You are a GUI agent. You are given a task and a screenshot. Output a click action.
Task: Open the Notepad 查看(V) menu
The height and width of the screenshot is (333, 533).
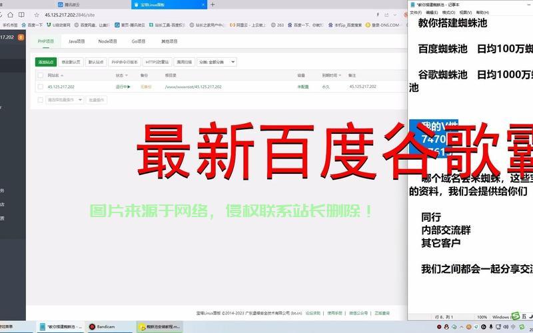[x=465, y=13]
